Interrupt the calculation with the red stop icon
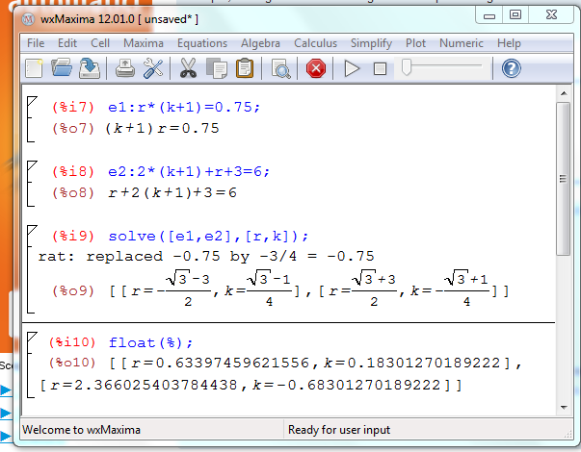Viewport: 581px width, 452px height. [316, 68]
